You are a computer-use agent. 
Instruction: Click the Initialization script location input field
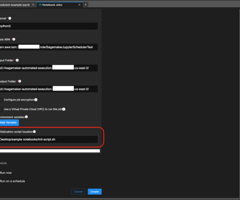(49, 139)
